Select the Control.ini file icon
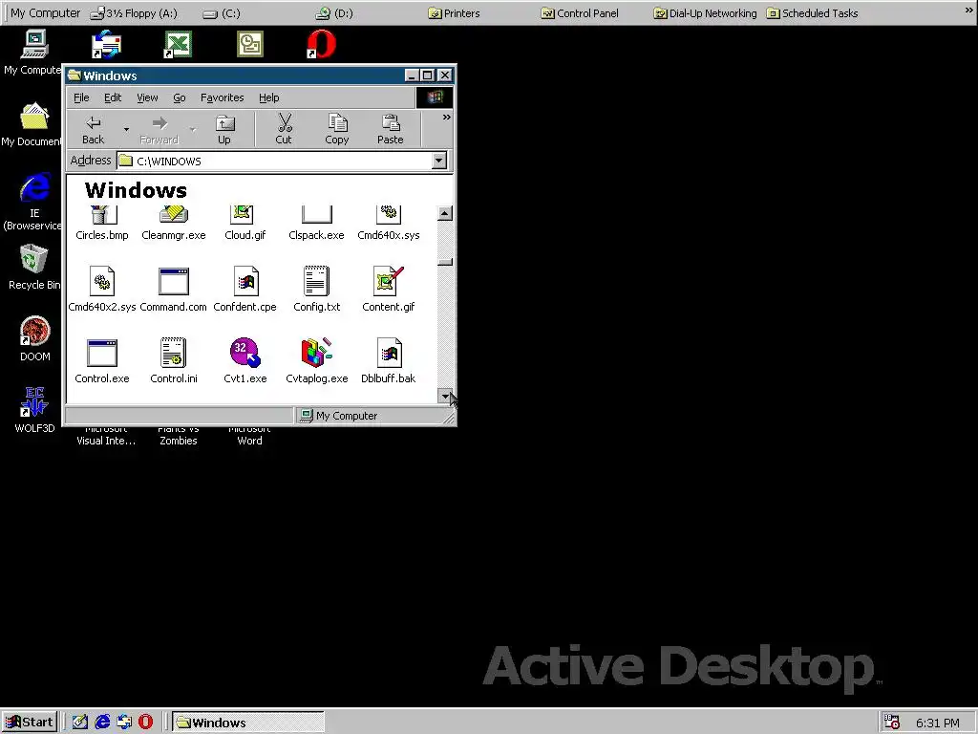978x734 pixels. [x=174, y=354]
